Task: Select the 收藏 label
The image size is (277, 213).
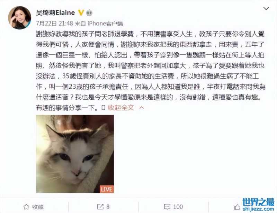Action: point(38,207)
